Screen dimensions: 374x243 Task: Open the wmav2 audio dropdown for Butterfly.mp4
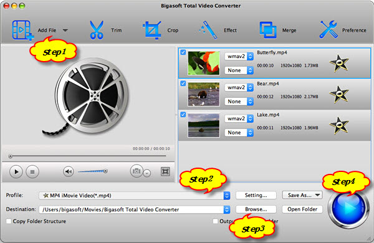239,57
